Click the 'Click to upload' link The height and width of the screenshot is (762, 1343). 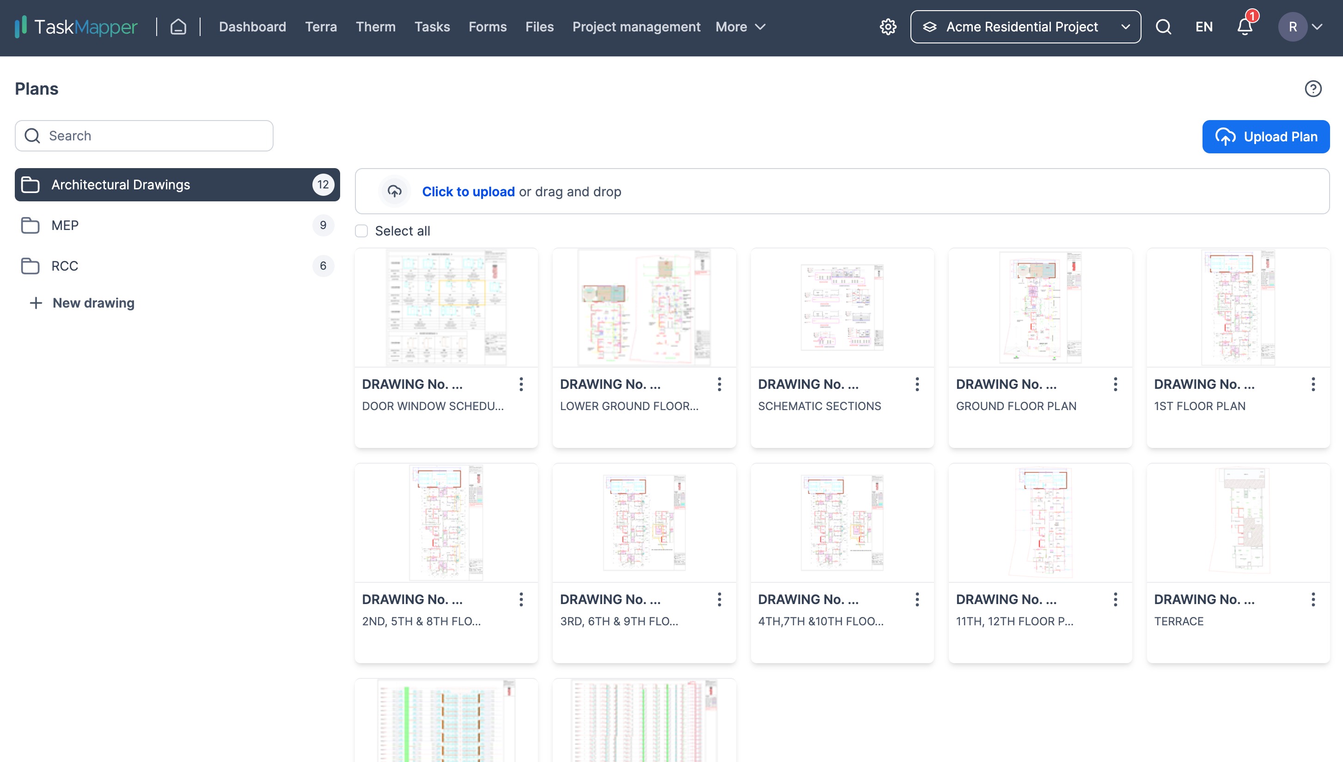468,192
